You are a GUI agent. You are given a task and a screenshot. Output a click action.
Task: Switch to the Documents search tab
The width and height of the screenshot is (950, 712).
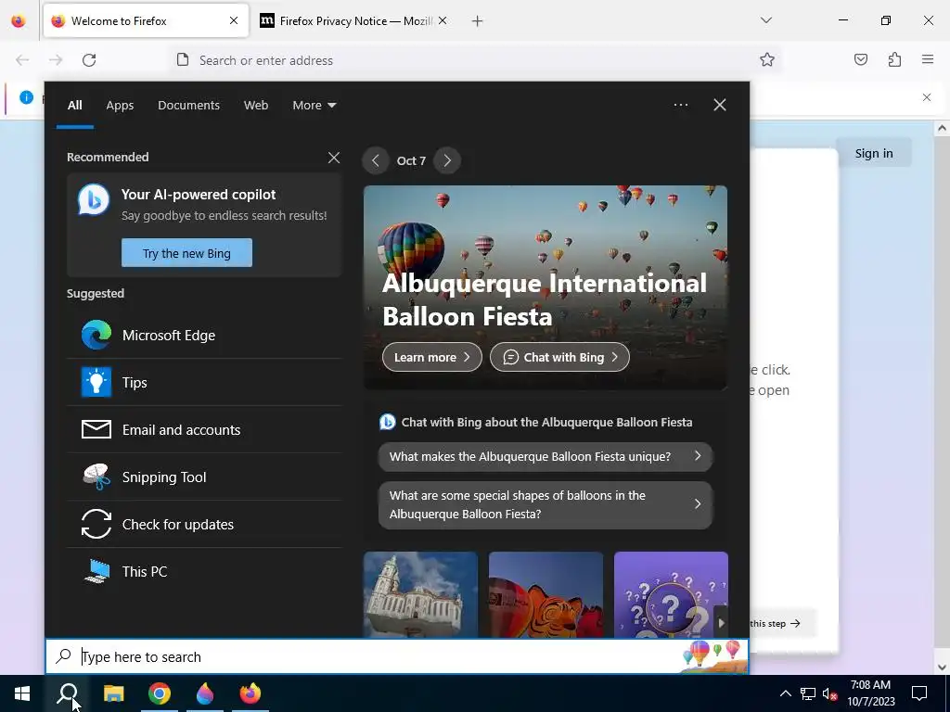point(188,106)
